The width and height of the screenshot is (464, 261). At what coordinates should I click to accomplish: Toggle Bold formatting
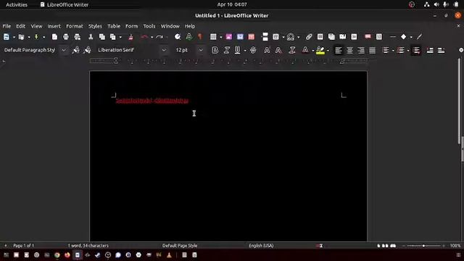click(x=215, y=50)
